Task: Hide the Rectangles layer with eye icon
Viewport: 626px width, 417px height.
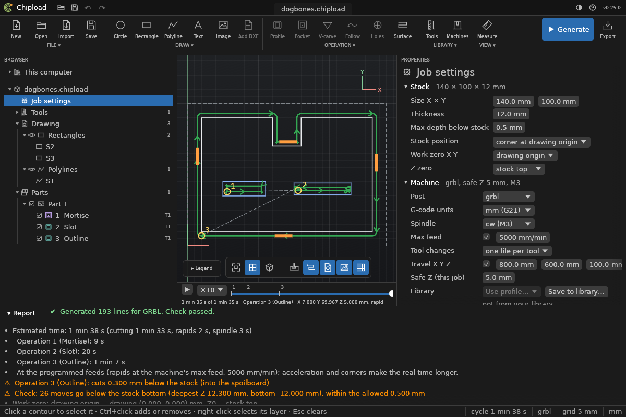Action: click(x=32, y=135)
